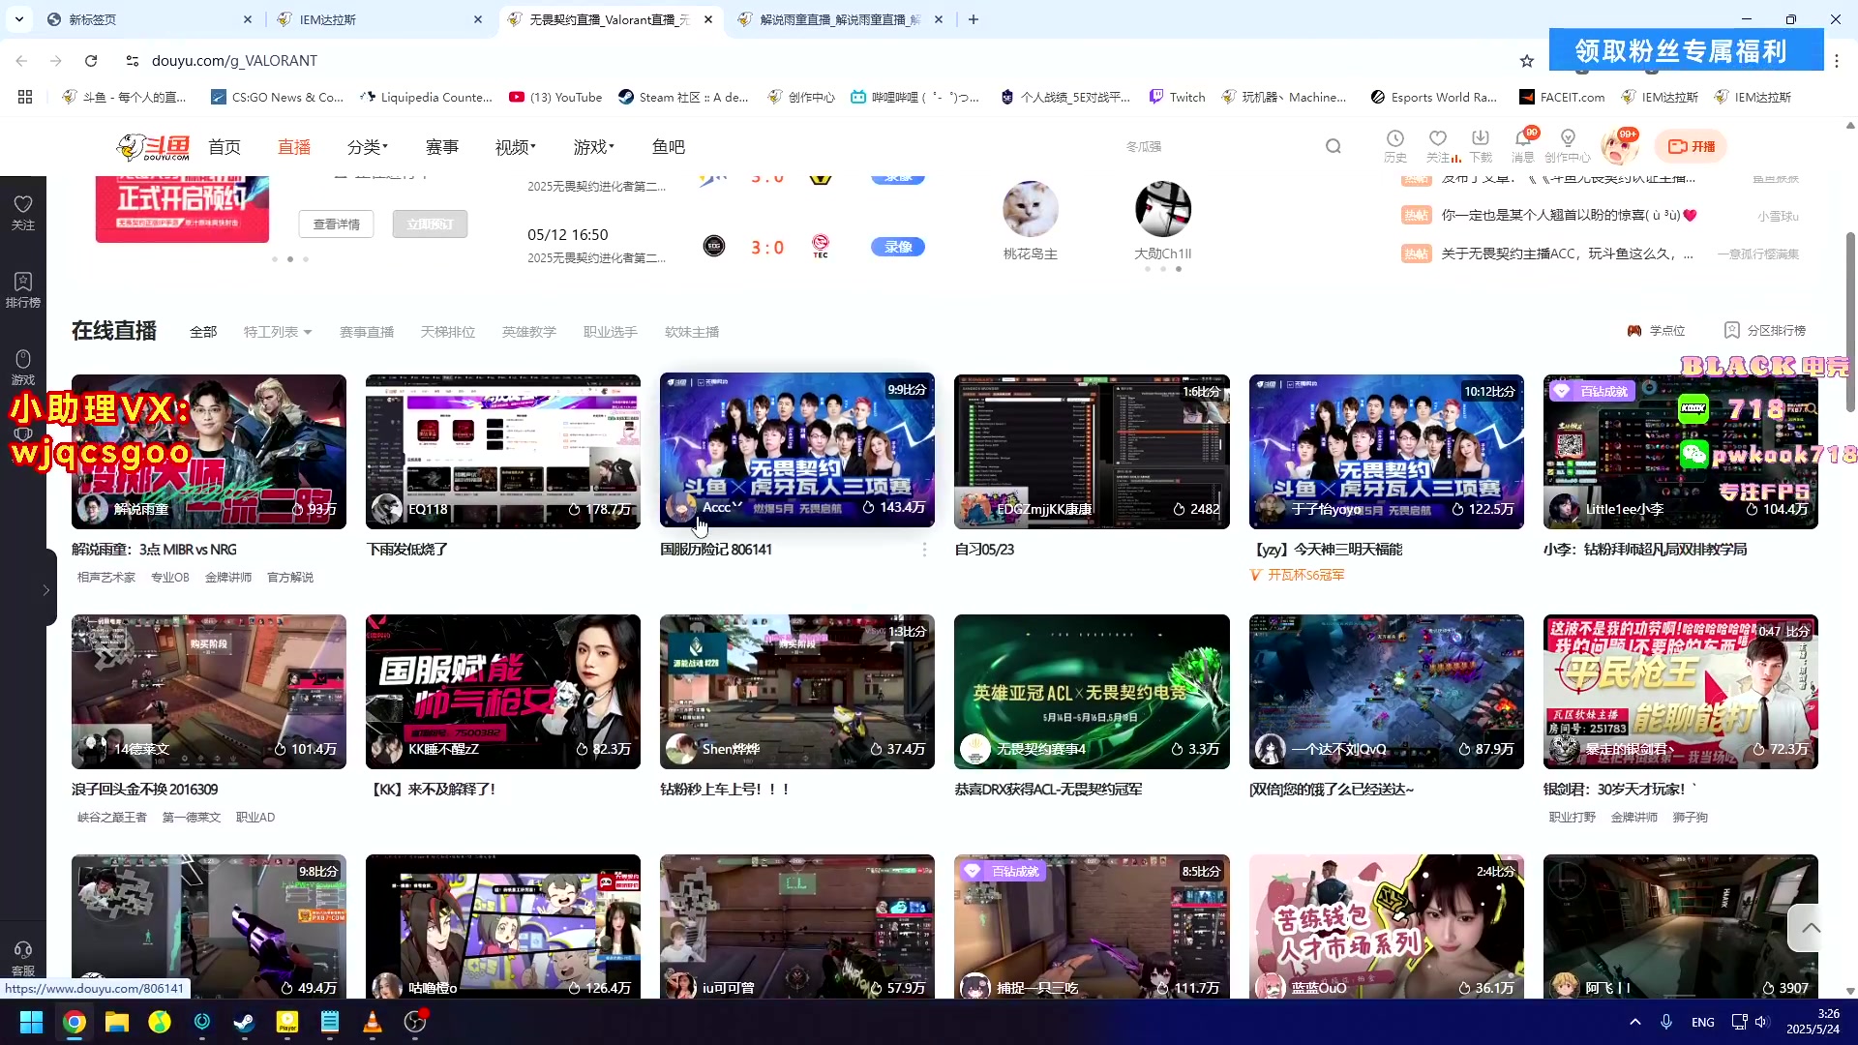Image resolution: width=1858 pixels, height=1045 pixels.
Task: Open the Windows Start button
Action: [x=31, y=1022]
